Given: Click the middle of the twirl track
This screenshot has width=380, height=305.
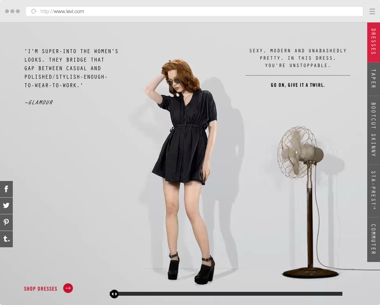Looking at the screenshot, I should point(226,294).
